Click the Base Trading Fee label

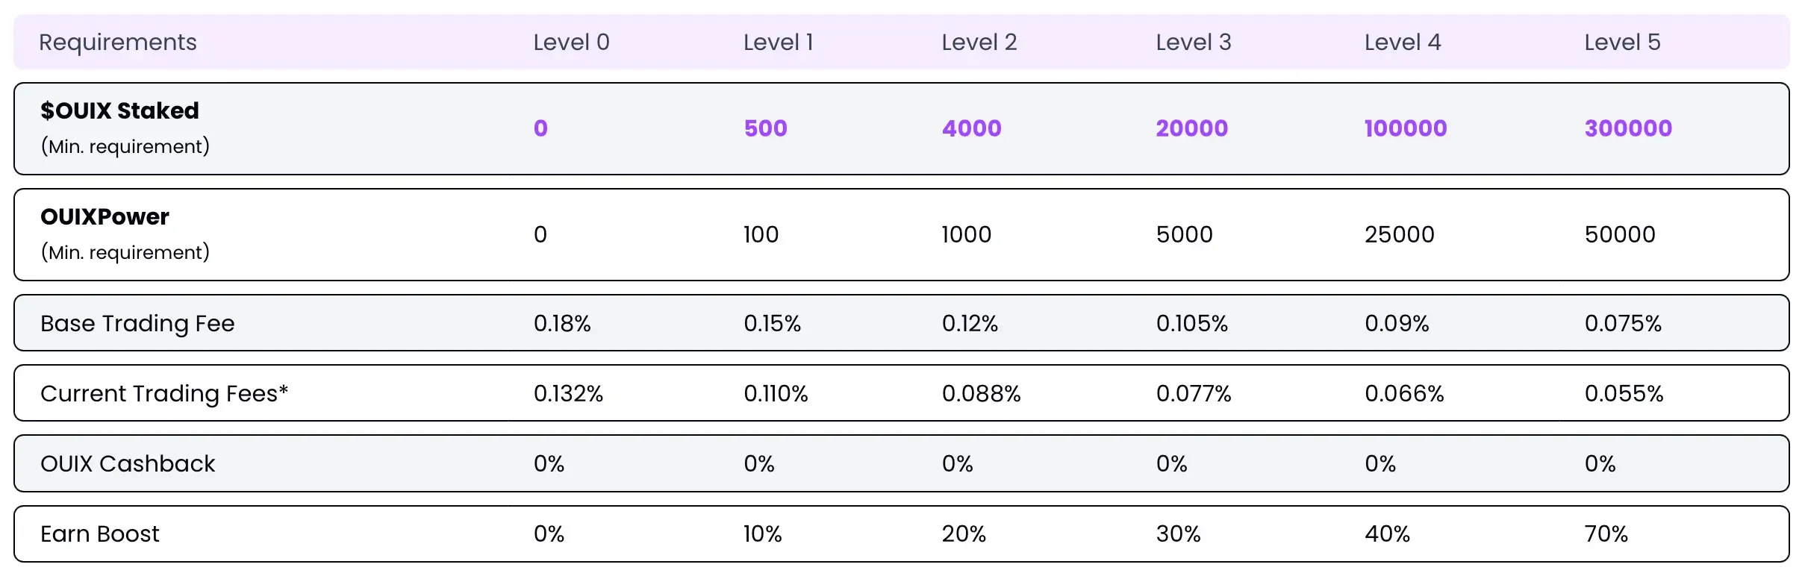(137, 324)
